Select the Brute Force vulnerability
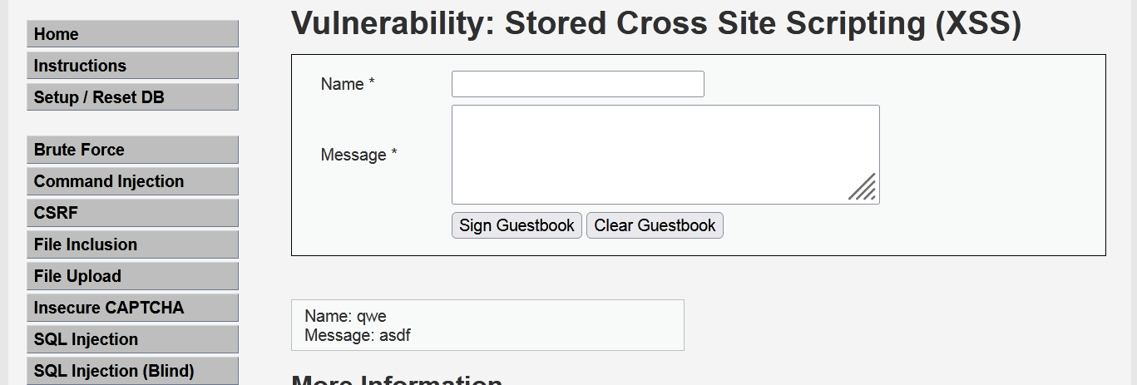 coord(132,150)
